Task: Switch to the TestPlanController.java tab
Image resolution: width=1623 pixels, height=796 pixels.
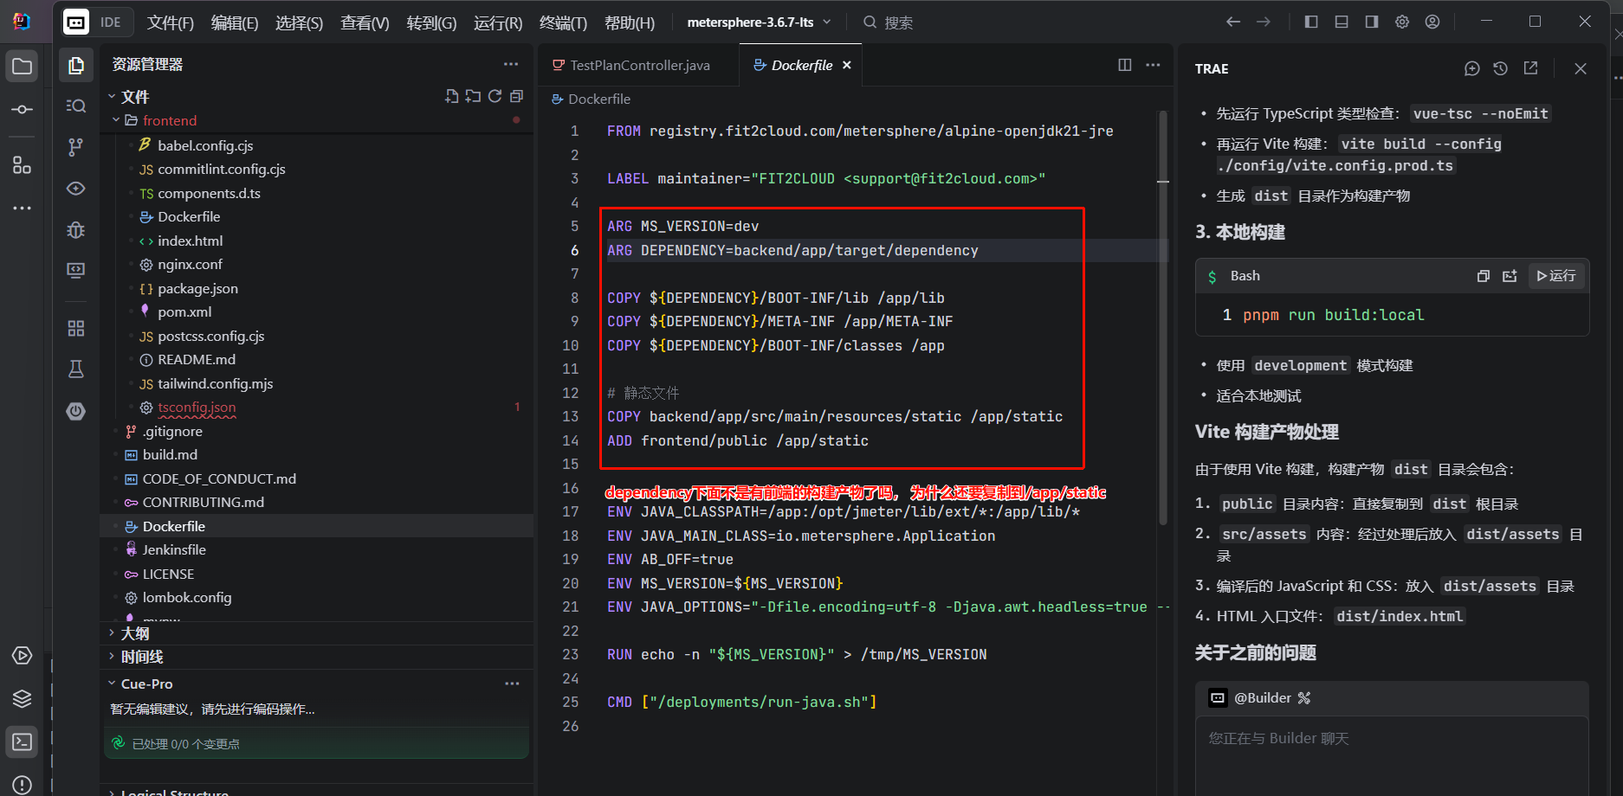Action: click(639, 65)
